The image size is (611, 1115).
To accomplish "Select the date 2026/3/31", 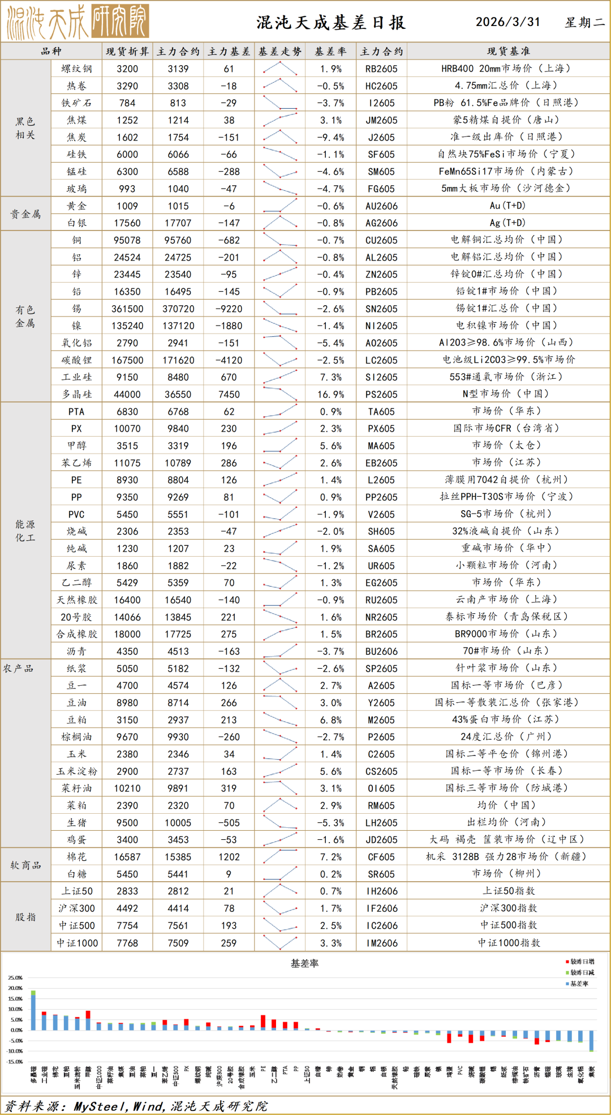I will click(x=507, y=22).
